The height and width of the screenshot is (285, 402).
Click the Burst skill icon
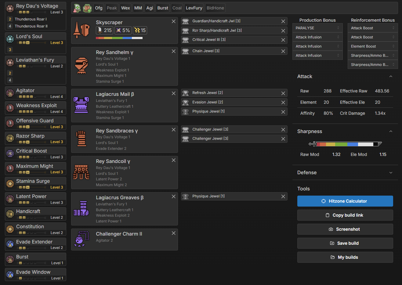(x=10, y=259)
